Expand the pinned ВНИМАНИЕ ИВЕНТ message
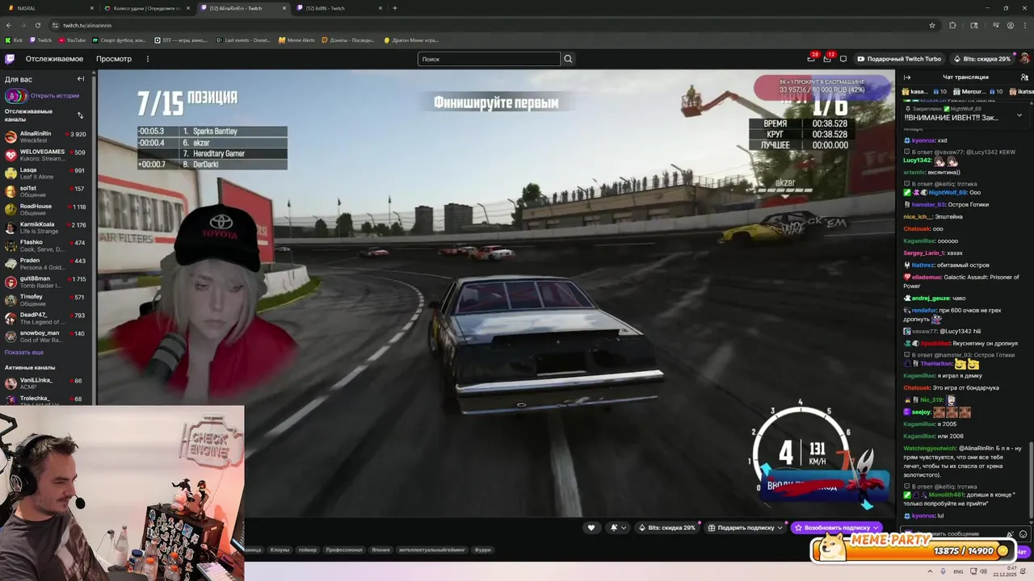Image resolution: width=1034 pixels, height=581 pixels. [x=1019, y=115]
